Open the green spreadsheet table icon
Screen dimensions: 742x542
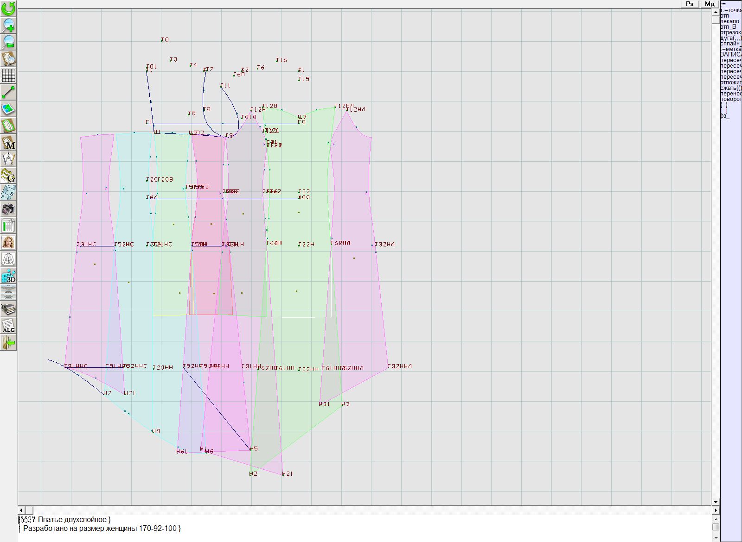tap(8, 226)
